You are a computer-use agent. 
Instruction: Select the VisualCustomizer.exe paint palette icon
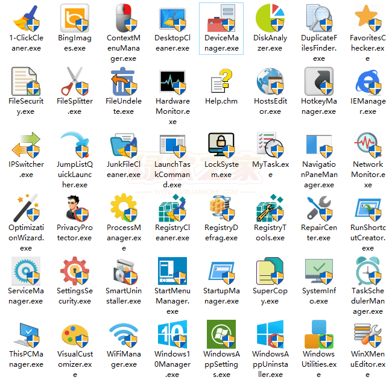point(74,334)
